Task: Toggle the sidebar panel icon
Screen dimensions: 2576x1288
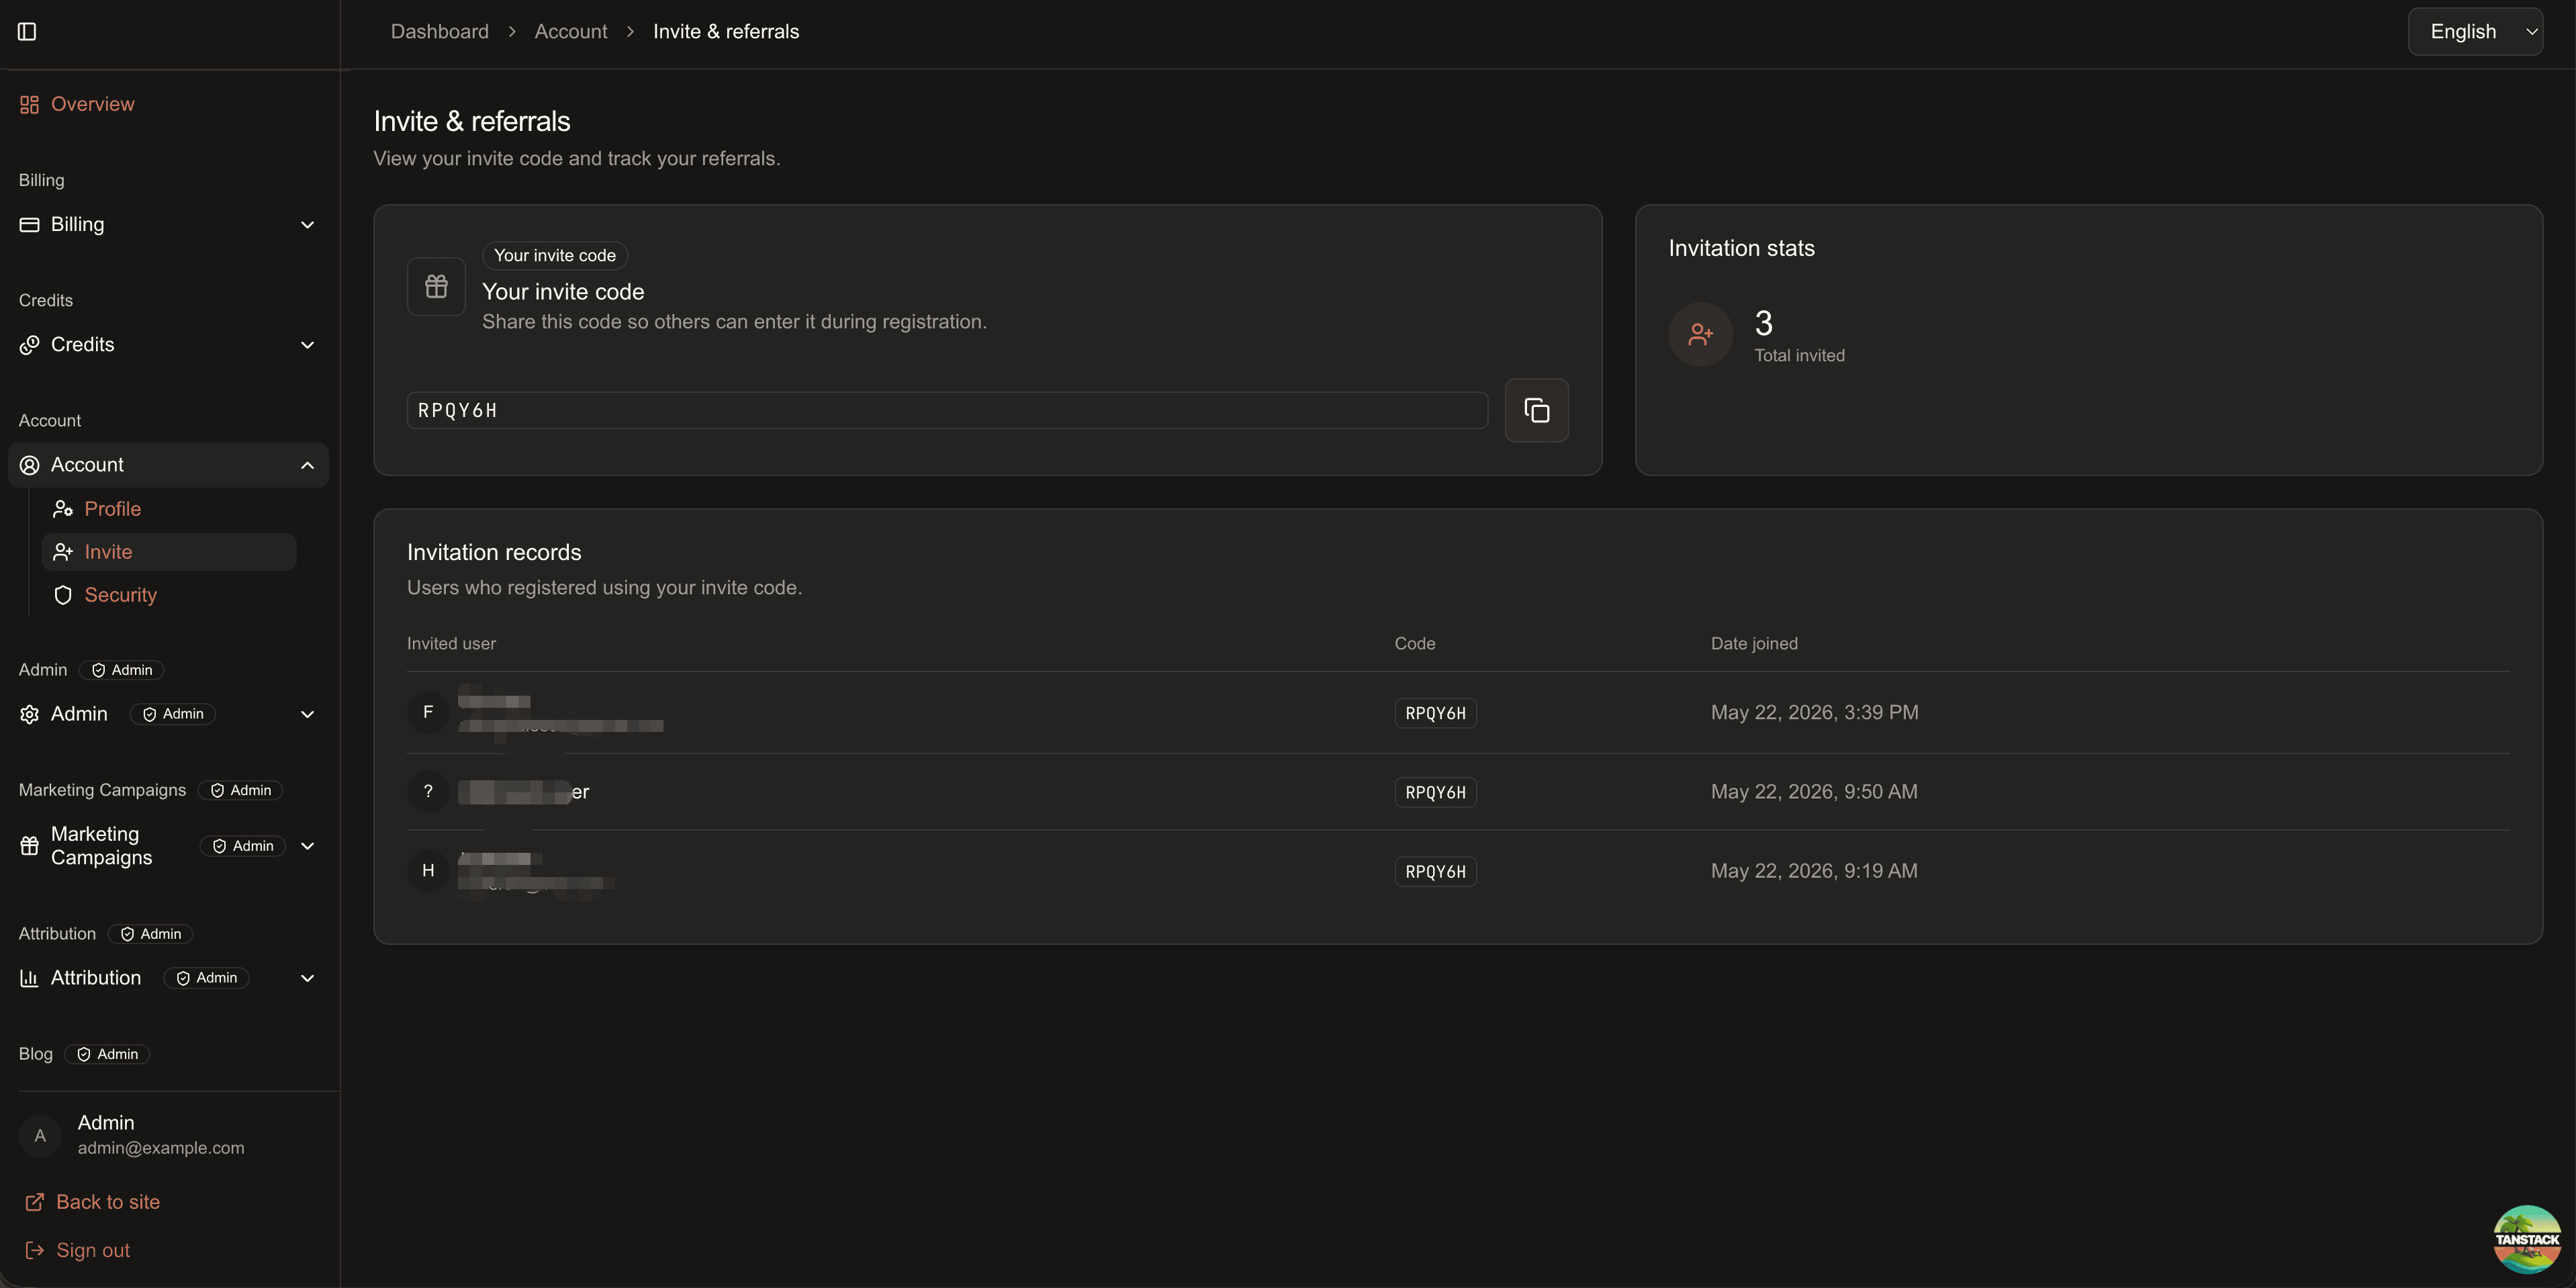Action: pos(27,32)
